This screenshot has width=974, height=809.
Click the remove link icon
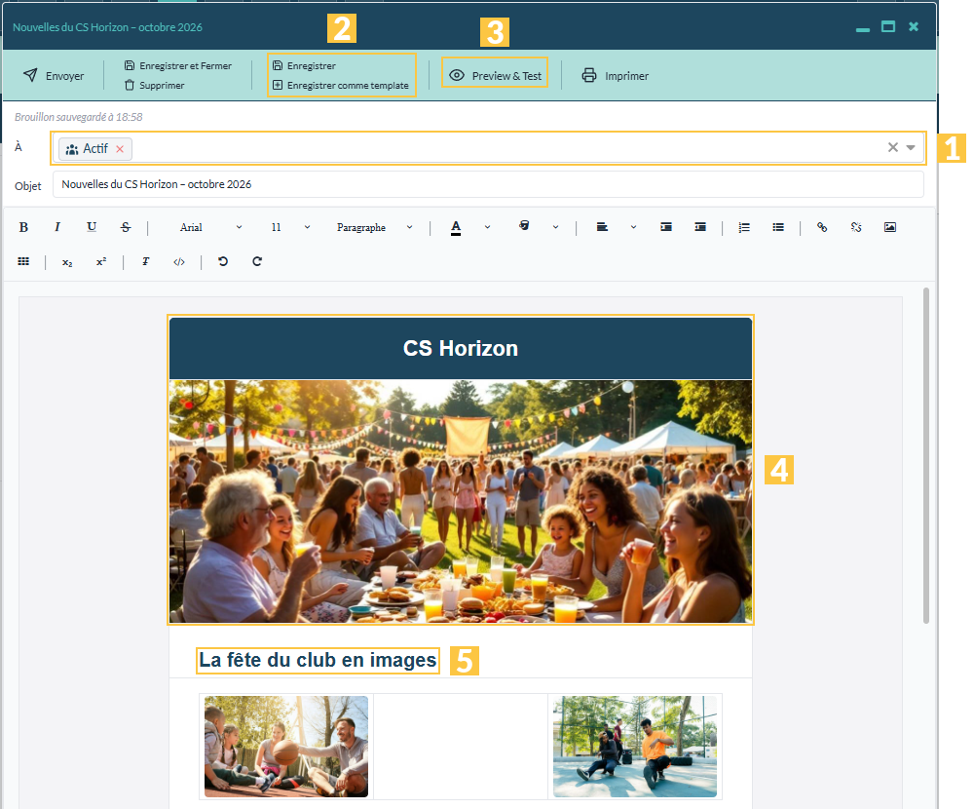click(x=856, y=227)
